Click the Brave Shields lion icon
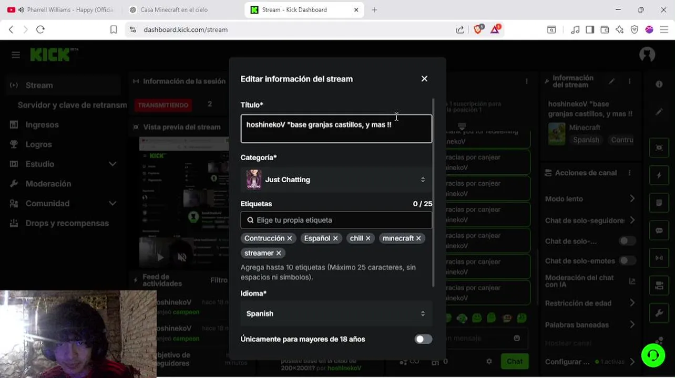The width and height of the screenshot is (675, 378). pos(478,29)
